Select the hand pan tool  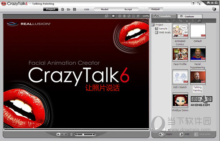[x=113, y=16]
